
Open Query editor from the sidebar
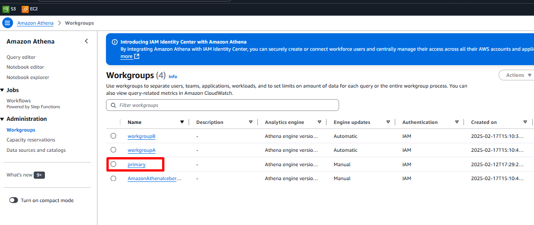[21, 57]
